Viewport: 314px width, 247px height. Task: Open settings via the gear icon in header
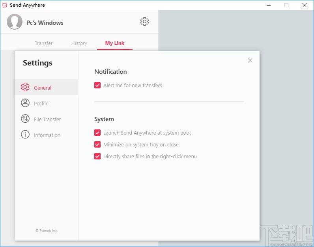(x=144, y=22)
